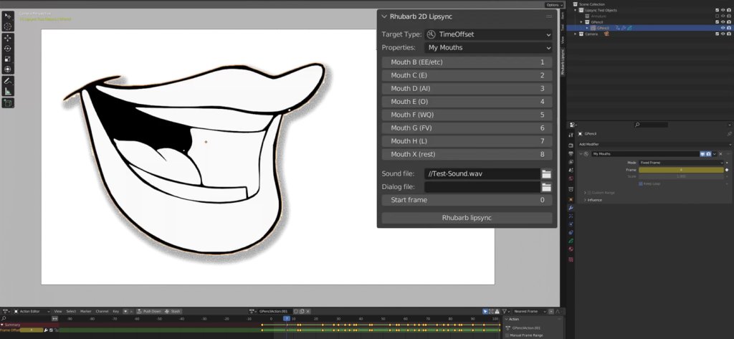The height and width of the screenshot is (339, 734).
Task: Toggle Lipsync Test Objects collection exclude checkbox
Action: [x=717, y=10]
